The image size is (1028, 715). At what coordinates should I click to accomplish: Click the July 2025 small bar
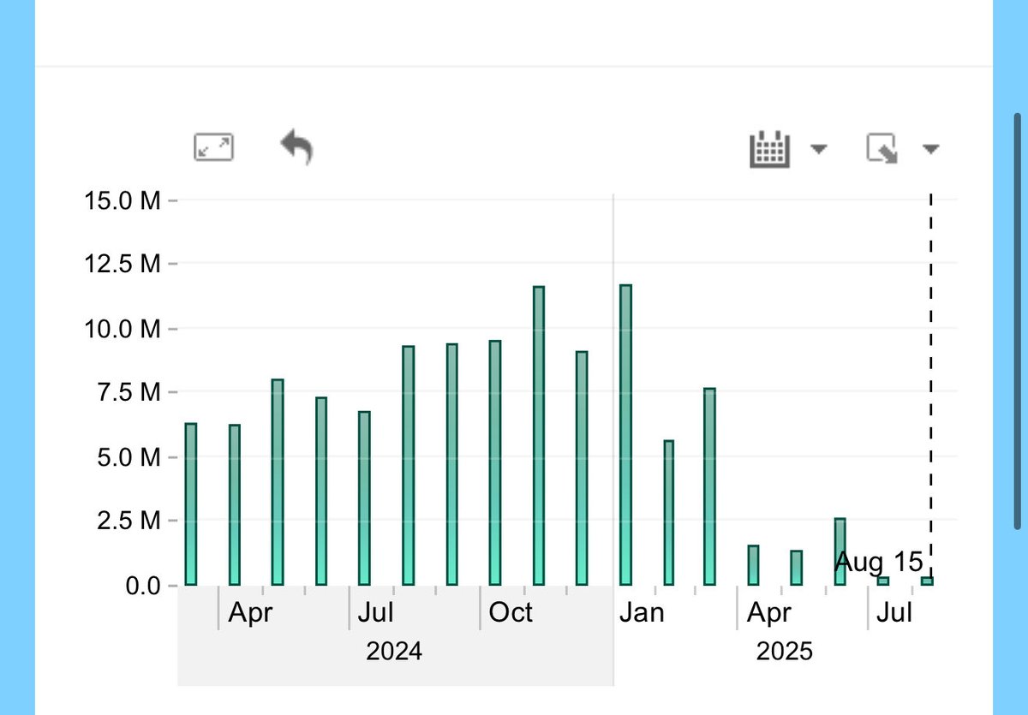click(x=883, y=581)
